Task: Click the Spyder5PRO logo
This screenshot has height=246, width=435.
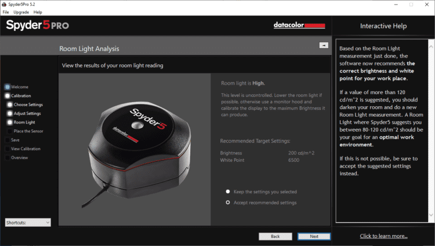Action: [x=38, y=25]
